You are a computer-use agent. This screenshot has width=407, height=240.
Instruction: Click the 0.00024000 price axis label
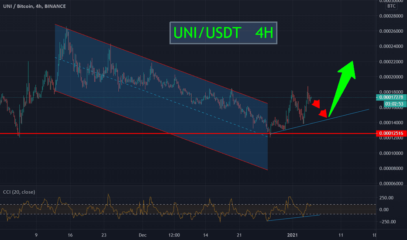click(x=391, y=46)
